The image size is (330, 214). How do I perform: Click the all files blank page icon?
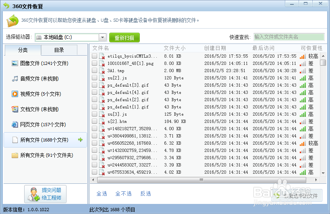pyautogui.click(x=15, y=140)
